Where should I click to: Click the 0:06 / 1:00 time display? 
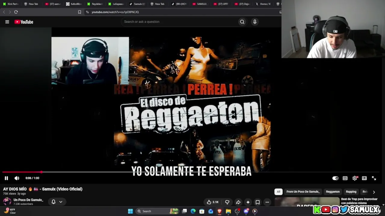tap(32, 178)
